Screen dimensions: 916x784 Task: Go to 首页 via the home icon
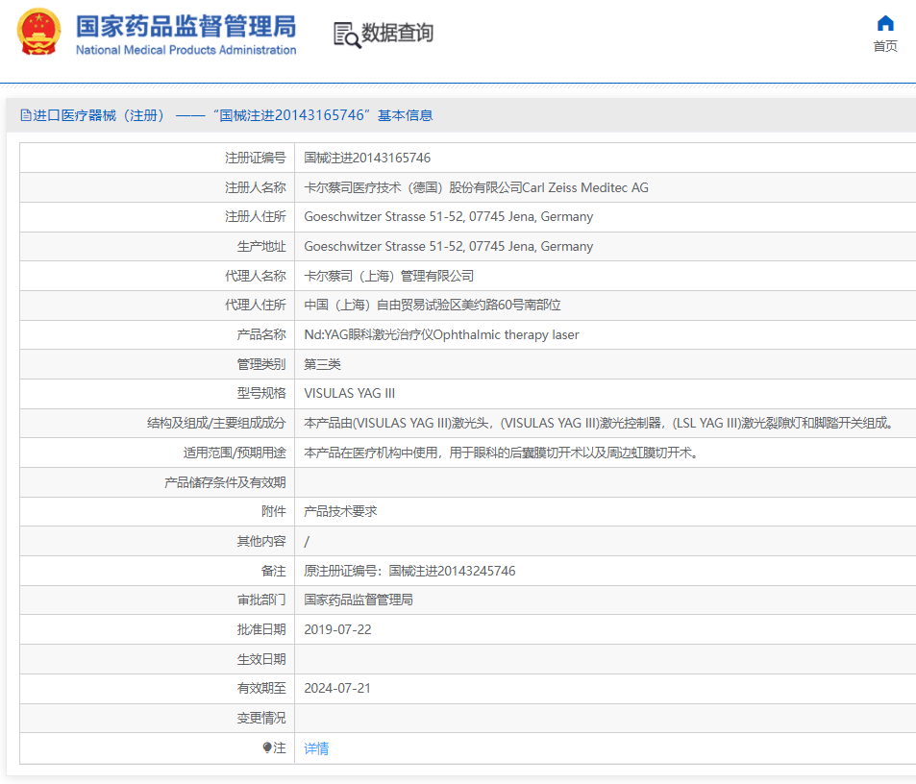[x=885, y=23]
